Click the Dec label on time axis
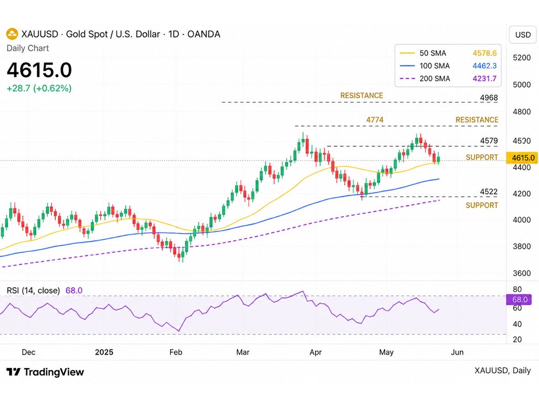 [28, 352]
